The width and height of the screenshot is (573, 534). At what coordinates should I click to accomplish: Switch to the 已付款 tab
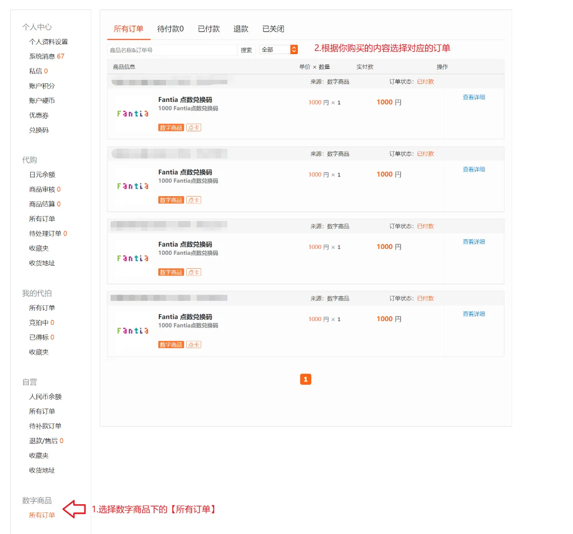tap(208, 29)
